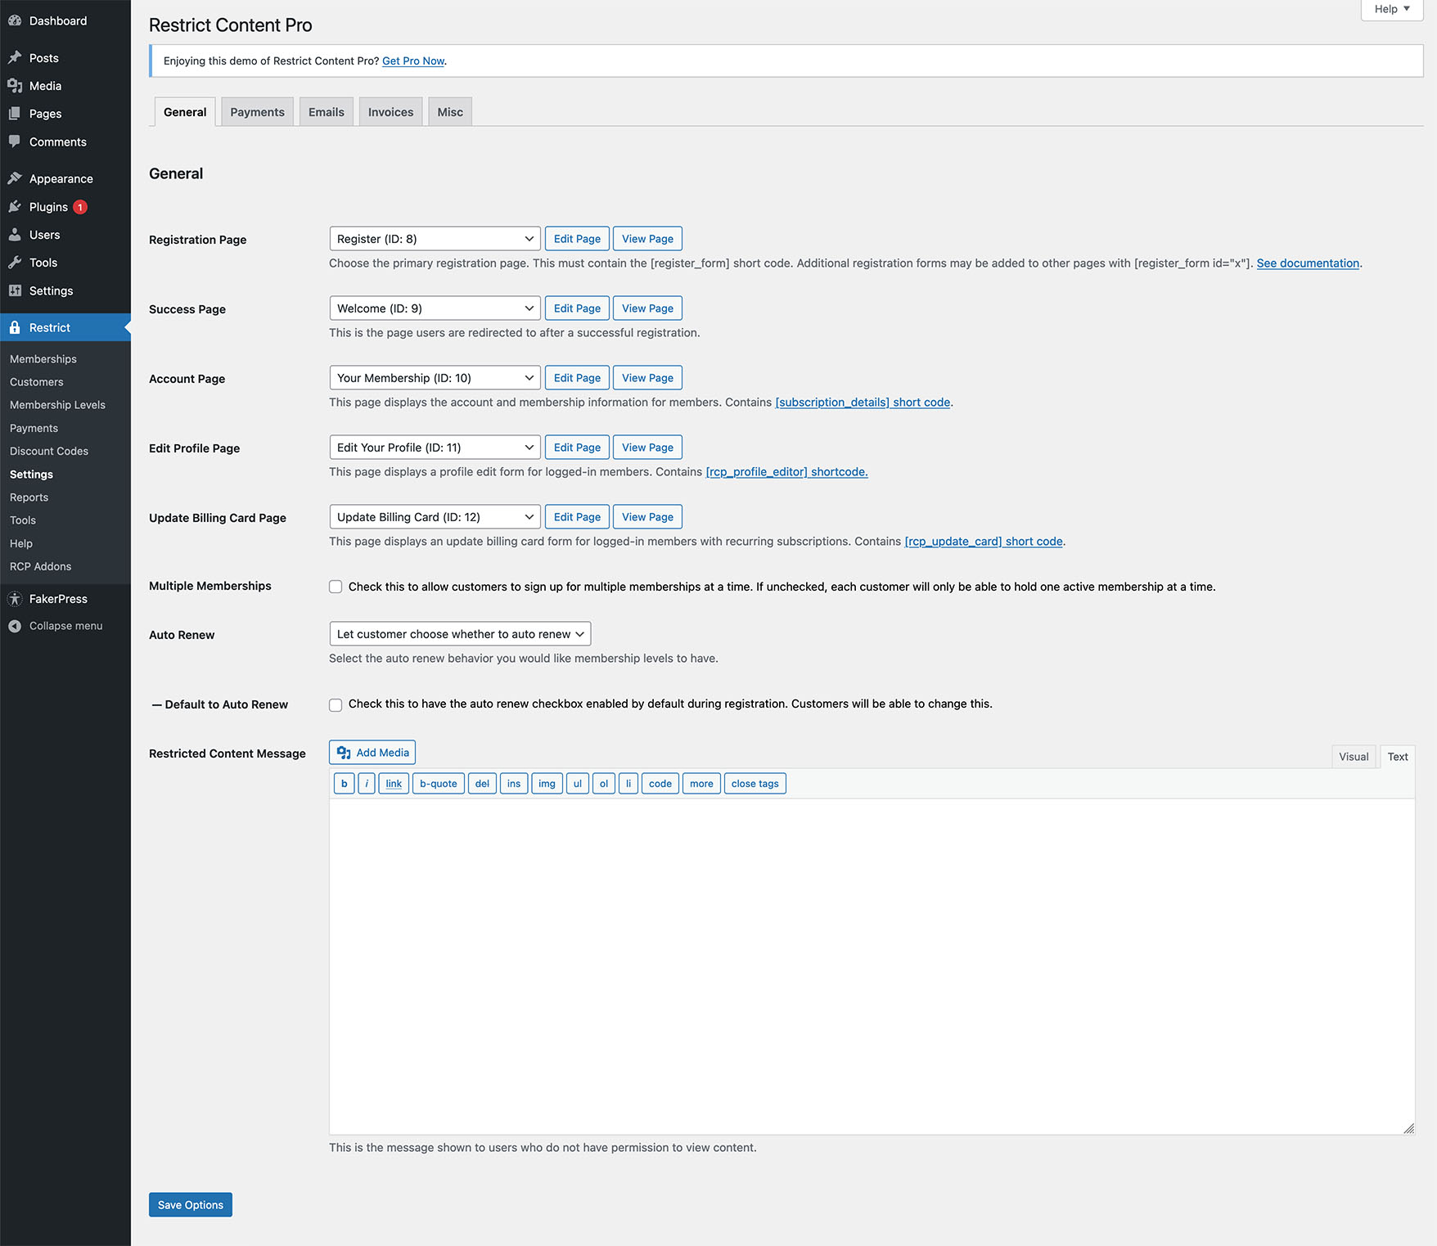1437x1246 pixels.
Task: Click the more quicktag button
Action: 701,784
